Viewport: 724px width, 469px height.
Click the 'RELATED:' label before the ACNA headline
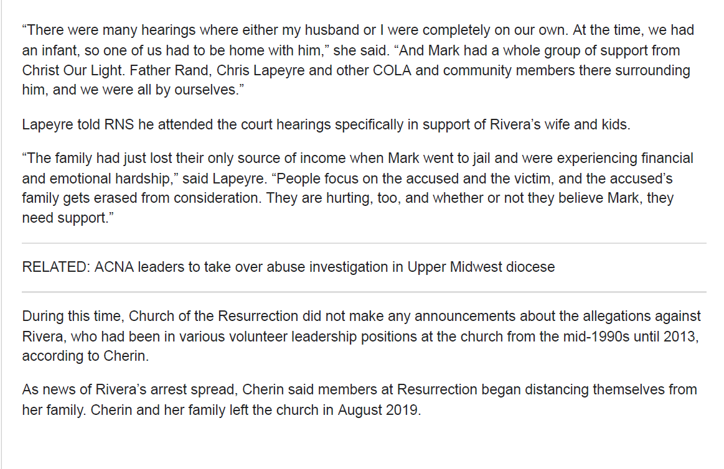[x=56, y=267]
